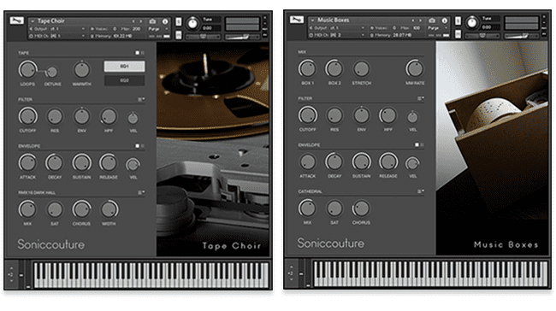Open MIDI Ch dropdown in Music Boxes header
556x311 pixels.
[x=363, y=35]
